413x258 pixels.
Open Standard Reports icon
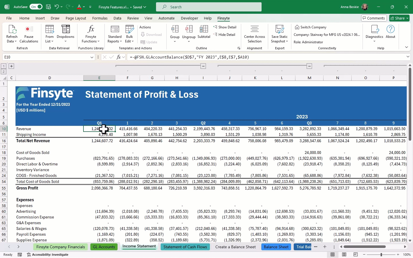(x=115, y=29)
